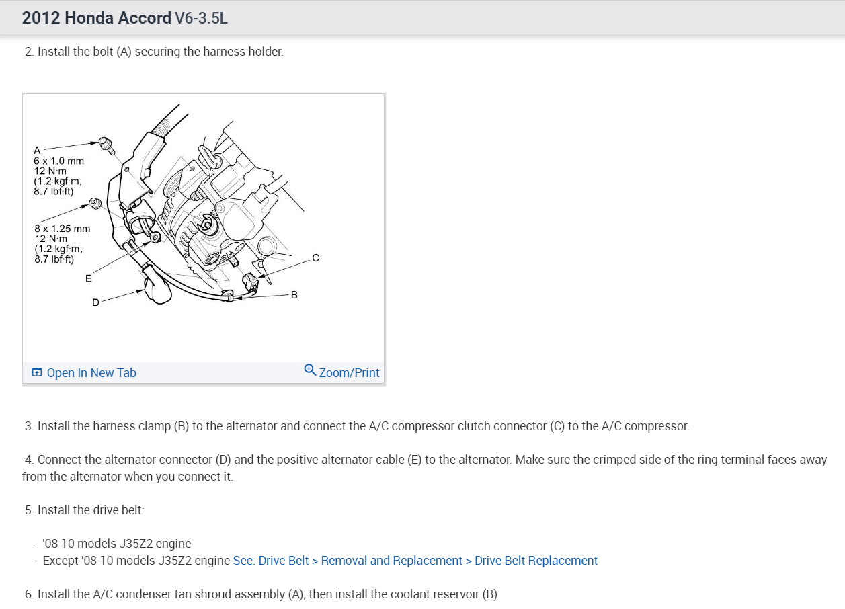845x609 pixels.
Task: Click the 2012 Honda Accord heading
Action: pyautogui.click(x=96, y=18)
